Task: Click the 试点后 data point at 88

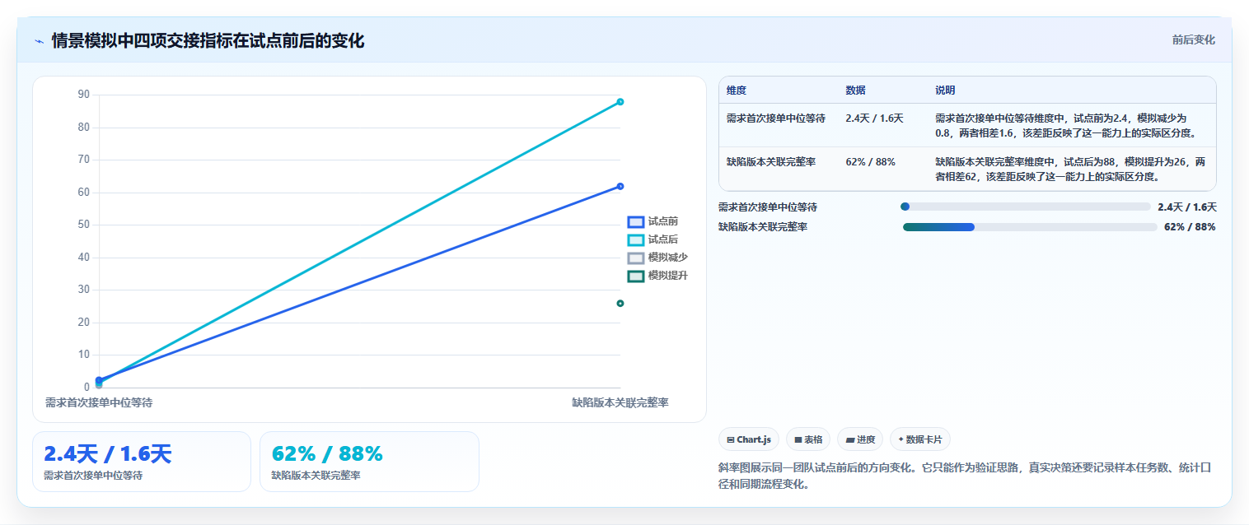Action: pos(620,102)
